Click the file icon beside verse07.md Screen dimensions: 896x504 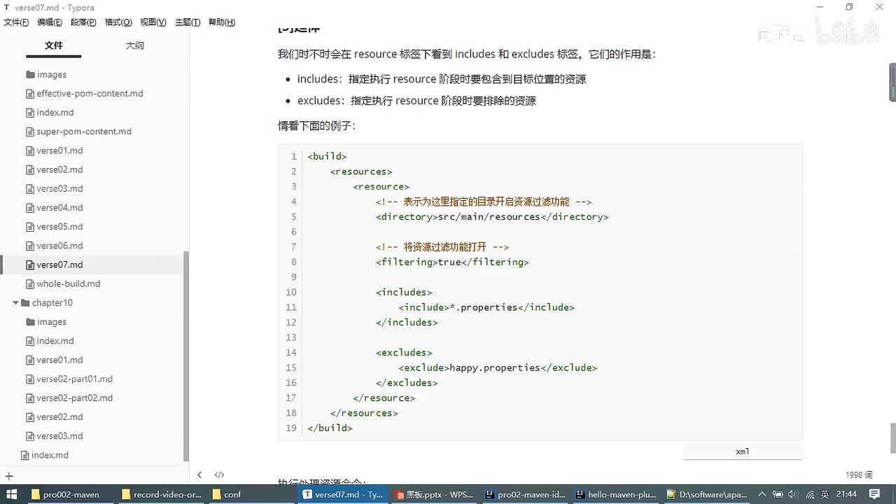(x=30, y=265)
